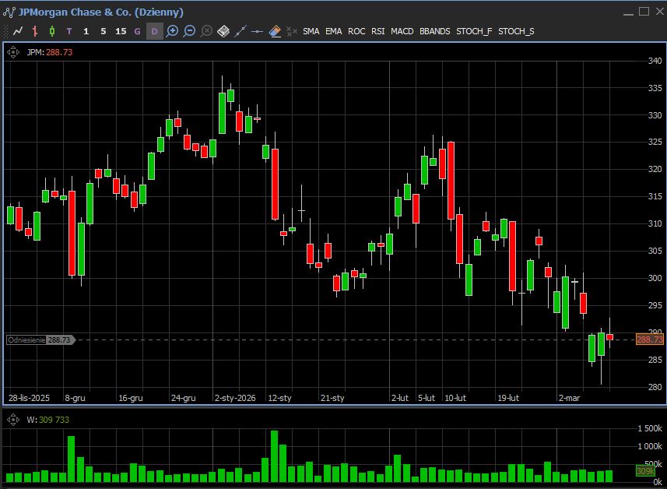Toggle the 15-minute interval

click(121, 31)
